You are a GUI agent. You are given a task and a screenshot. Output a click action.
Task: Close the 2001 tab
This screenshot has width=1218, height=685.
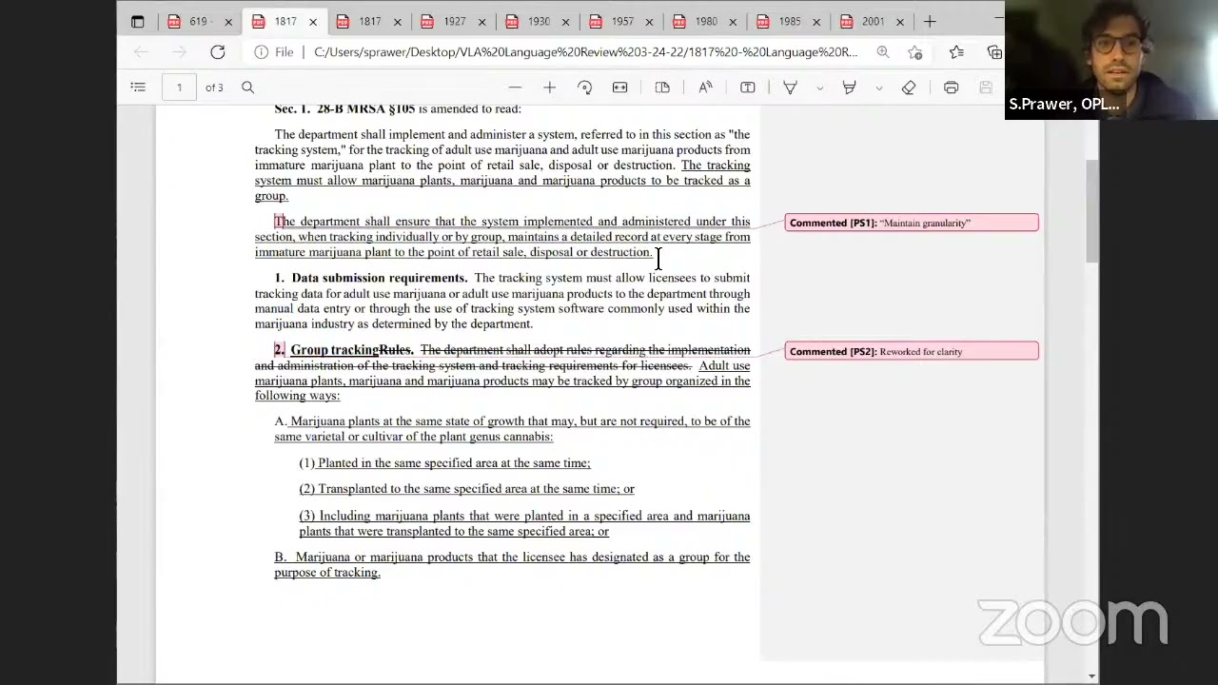click(900, 22)
